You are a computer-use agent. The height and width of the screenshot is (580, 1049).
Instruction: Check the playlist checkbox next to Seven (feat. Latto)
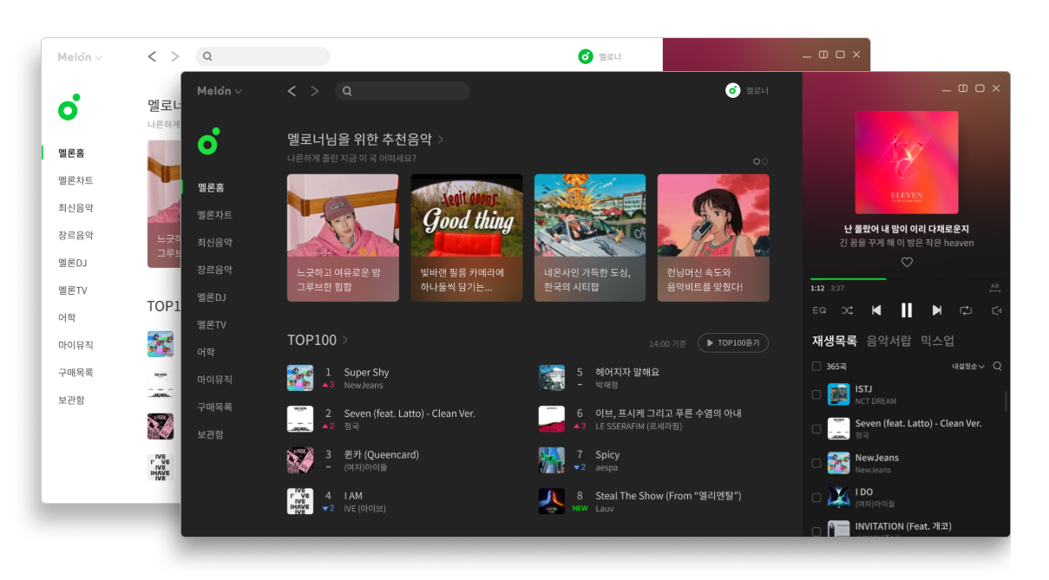(816, 429)
